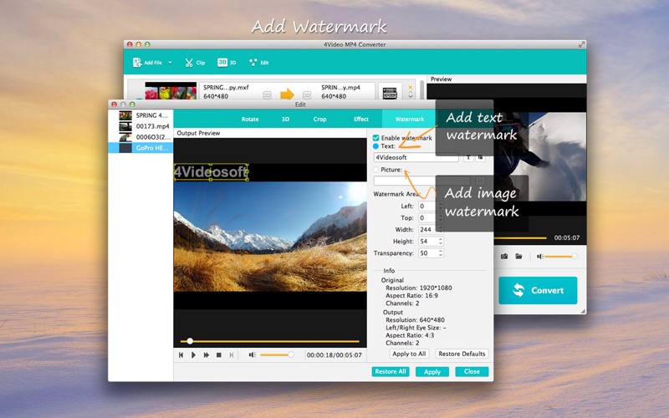Click the fast forward button
Screen dimensions: 669x418
(206, 354)
